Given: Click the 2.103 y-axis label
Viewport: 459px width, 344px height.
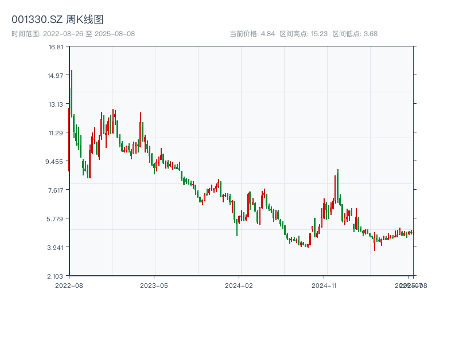Looking at the screenshot, I should pyautogui.click(x=55, y=276).
